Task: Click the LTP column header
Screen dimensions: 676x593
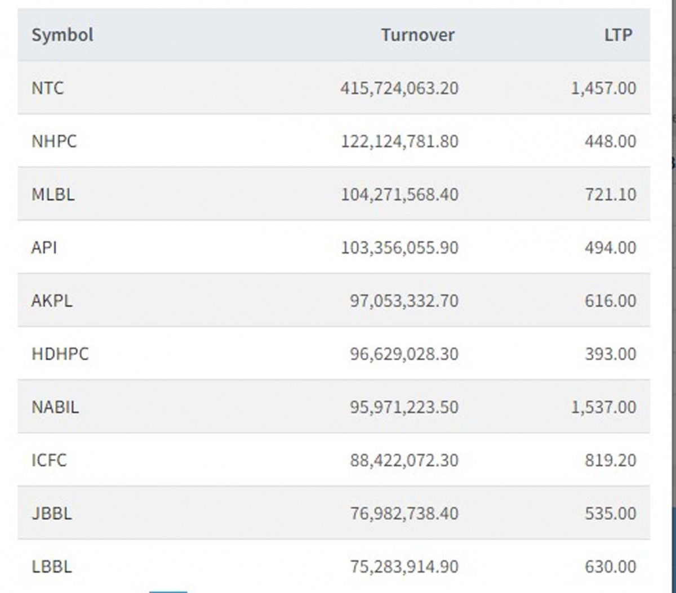Action: pyautogui.click(x=618, y=35)
